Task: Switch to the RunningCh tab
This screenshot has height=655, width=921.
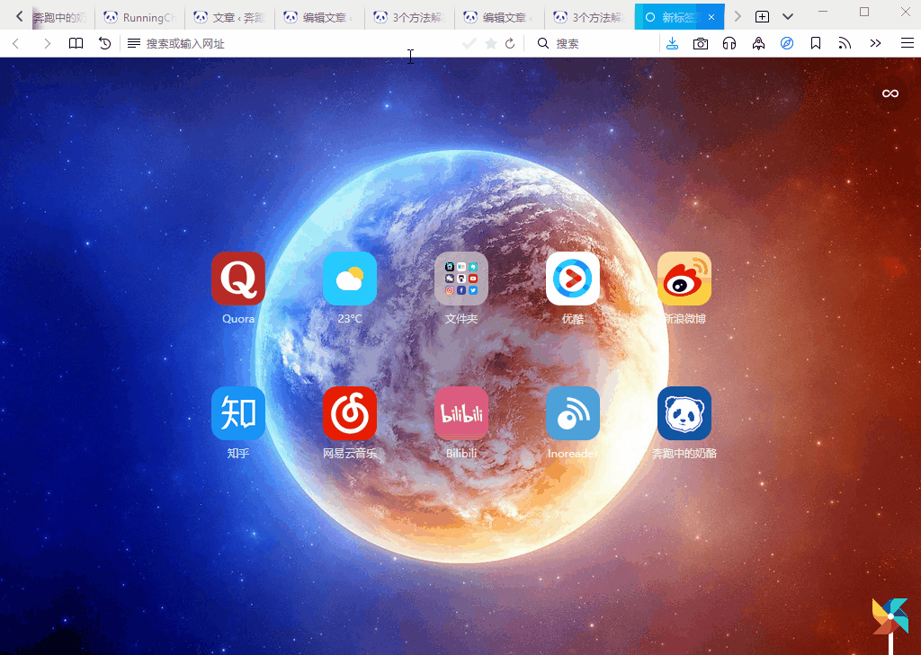Action: [139, 18]
